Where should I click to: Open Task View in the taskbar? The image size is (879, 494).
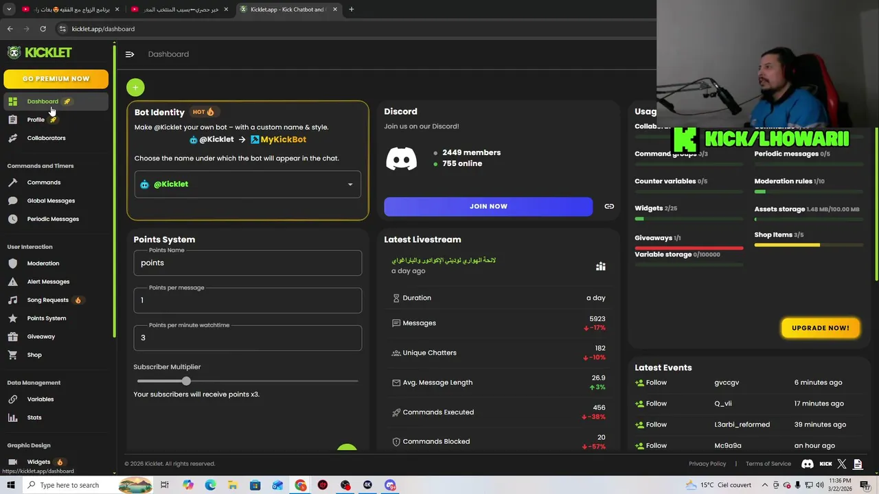coord(165,485)
